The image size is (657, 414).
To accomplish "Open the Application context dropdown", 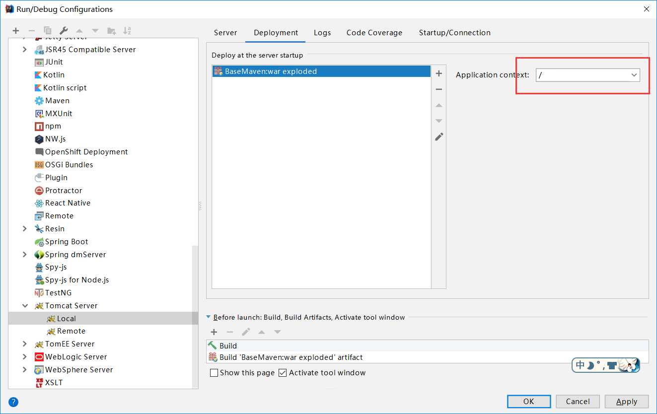I will tap(634, 75).
